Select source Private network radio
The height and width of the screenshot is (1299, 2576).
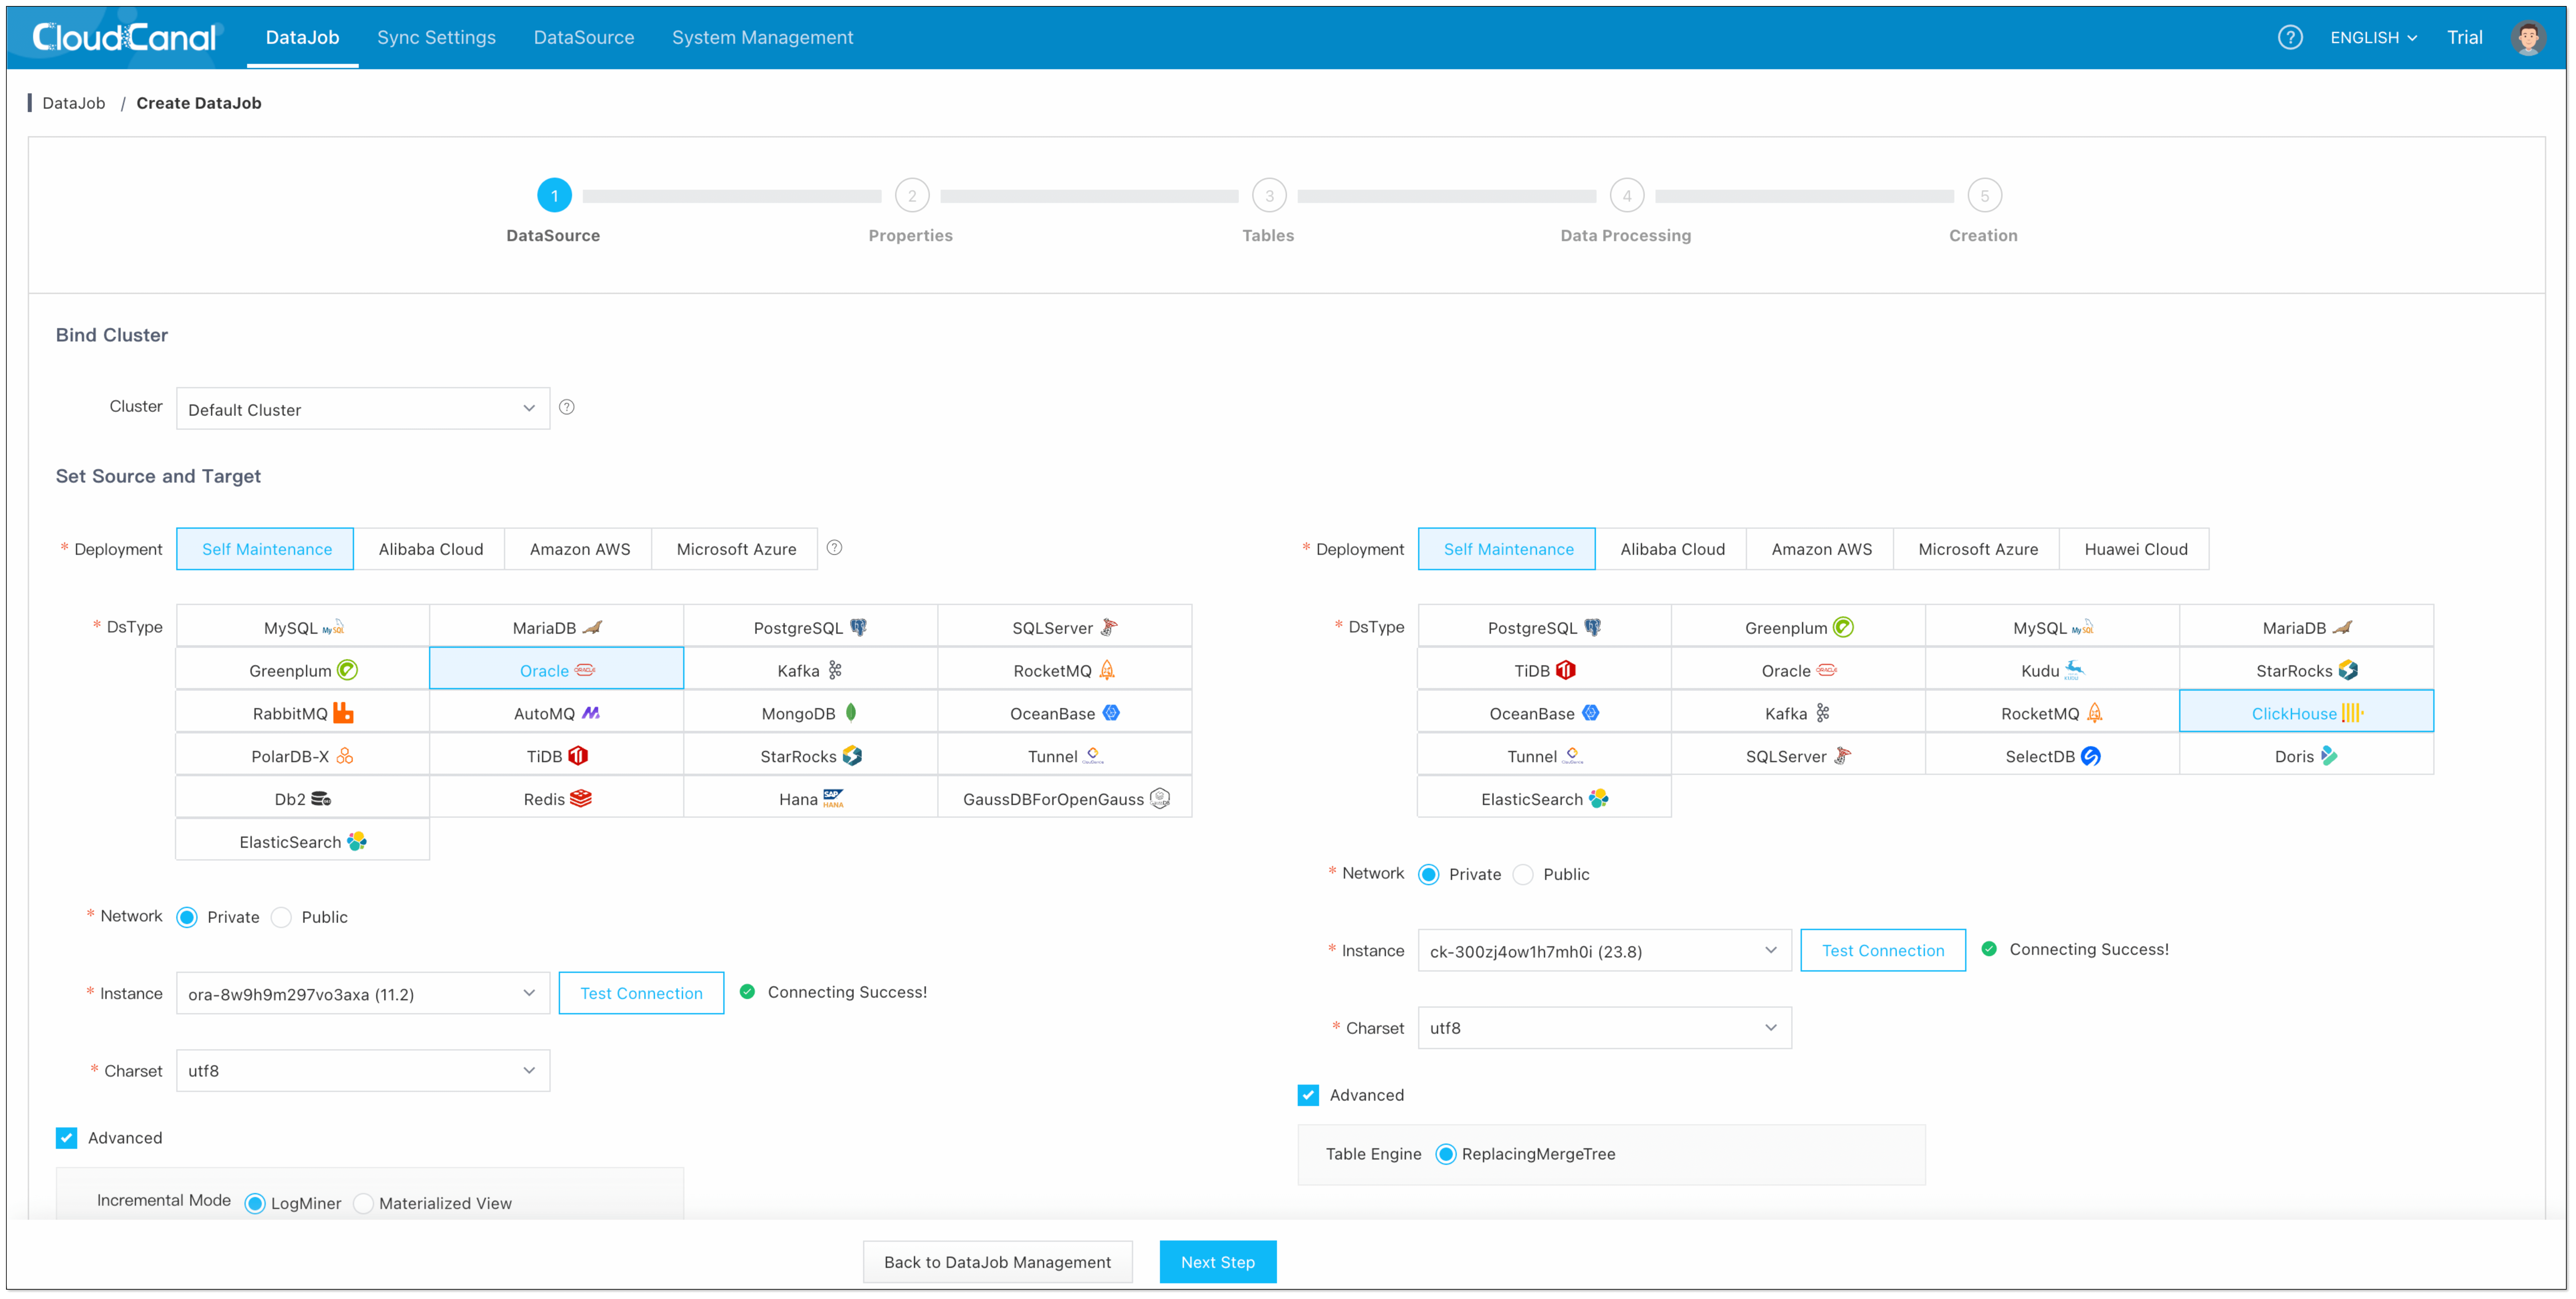[187, 917]
